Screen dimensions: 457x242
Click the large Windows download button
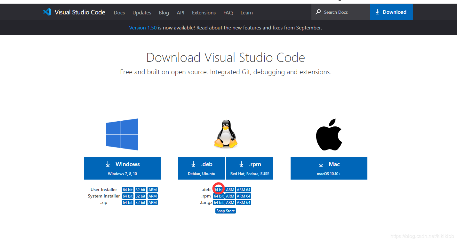pos(122,168)
